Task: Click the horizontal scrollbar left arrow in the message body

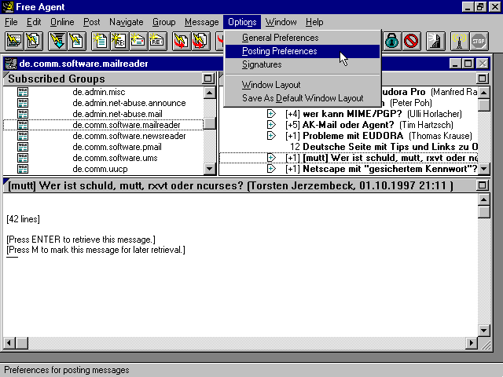Action: (9, 342)
